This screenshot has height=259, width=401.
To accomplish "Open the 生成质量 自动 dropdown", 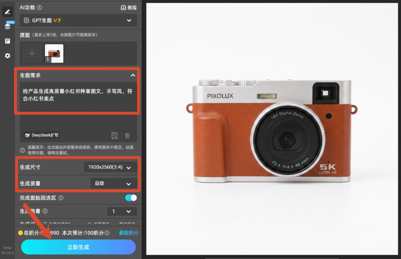I will [x=113, y=183].
